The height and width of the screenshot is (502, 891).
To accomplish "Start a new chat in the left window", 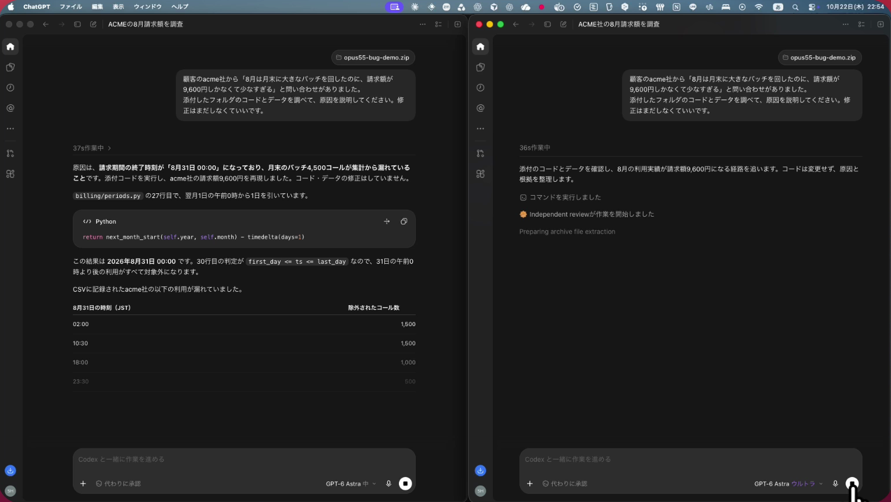I will pos(93,24).
